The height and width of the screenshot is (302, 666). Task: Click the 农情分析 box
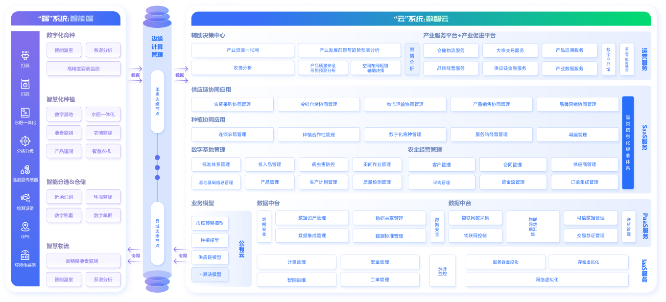tap(242, 68)
